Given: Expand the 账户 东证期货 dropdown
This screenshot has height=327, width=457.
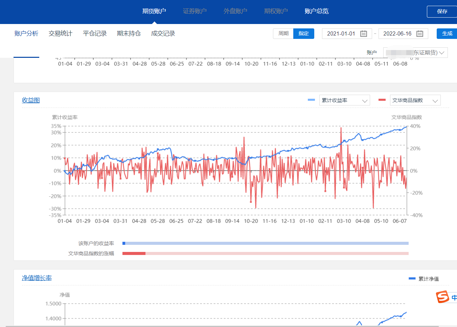Looking at the screenshot, I should pos(415,52).
